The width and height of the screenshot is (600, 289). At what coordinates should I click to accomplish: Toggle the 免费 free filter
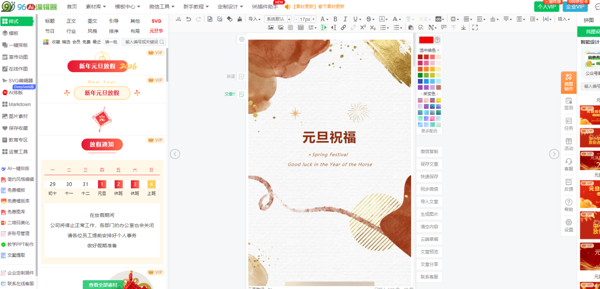coord(87,42)
